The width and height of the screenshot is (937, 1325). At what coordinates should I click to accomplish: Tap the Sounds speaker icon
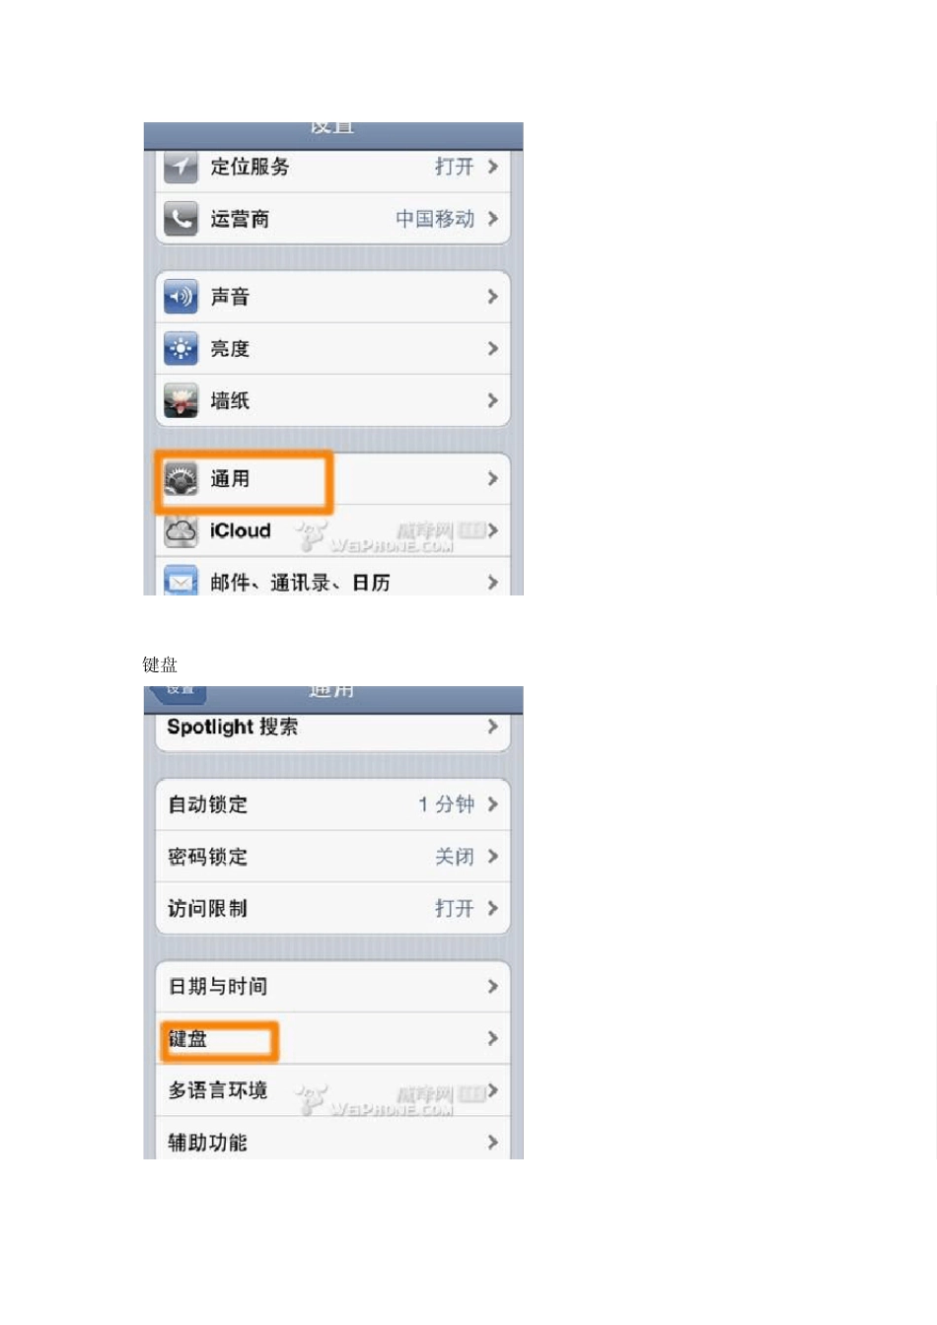[180, 296]
